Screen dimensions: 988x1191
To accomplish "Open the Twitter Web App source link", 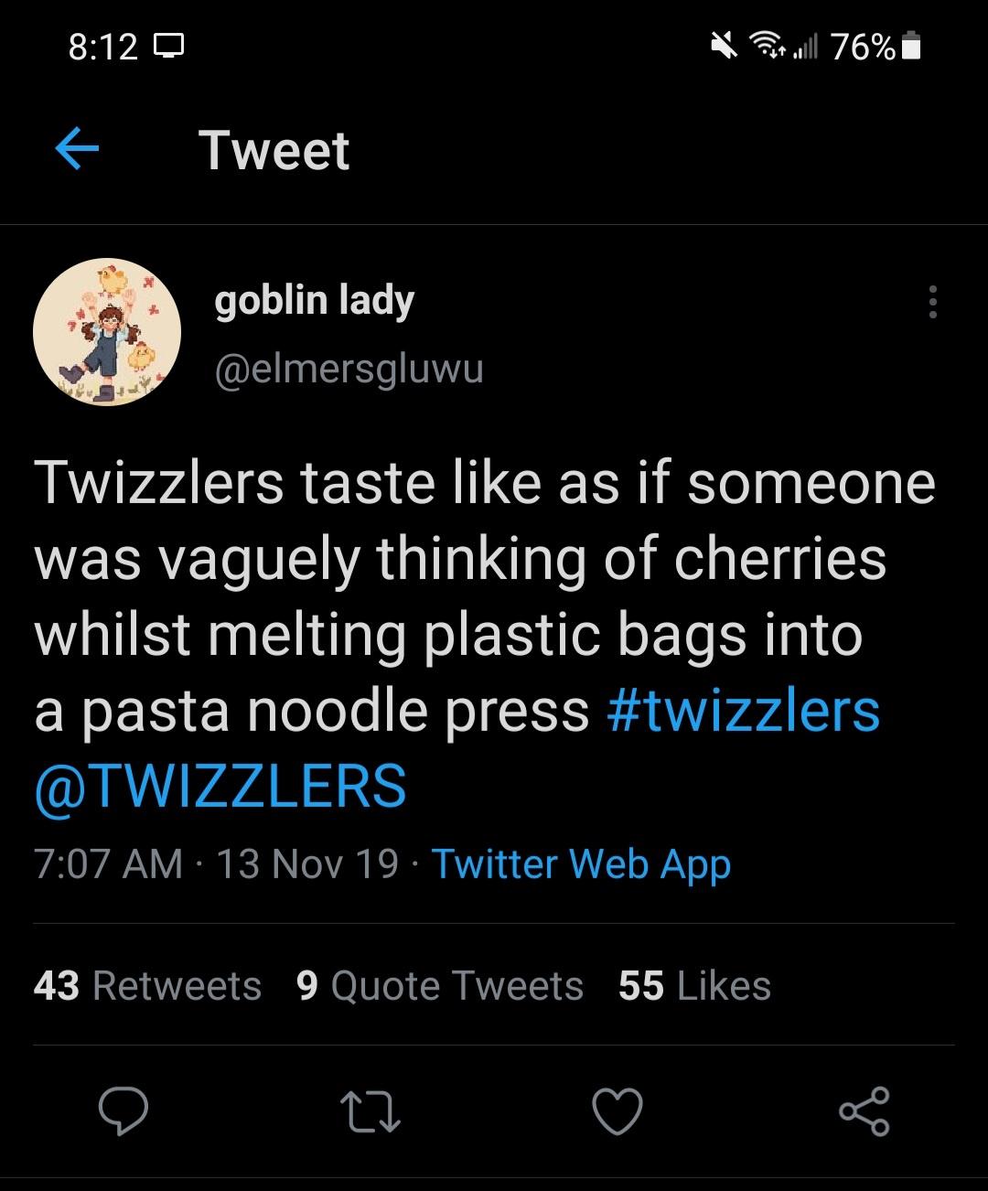I will [x=581, y=864].
